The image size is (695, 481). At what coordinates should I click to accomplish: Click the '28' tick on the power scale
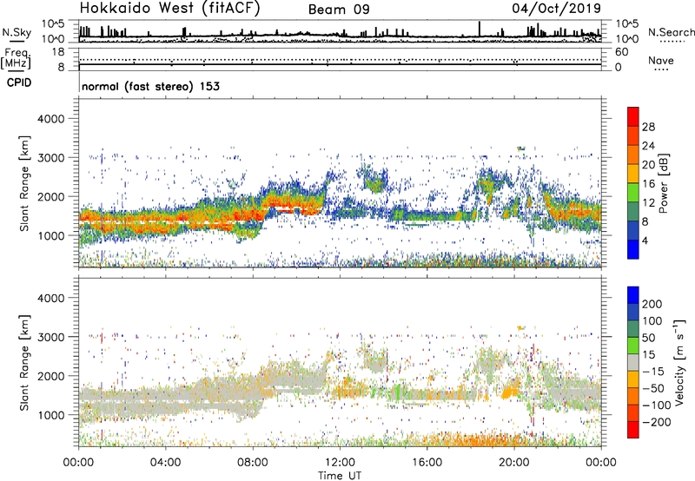[x=648, y=127]
